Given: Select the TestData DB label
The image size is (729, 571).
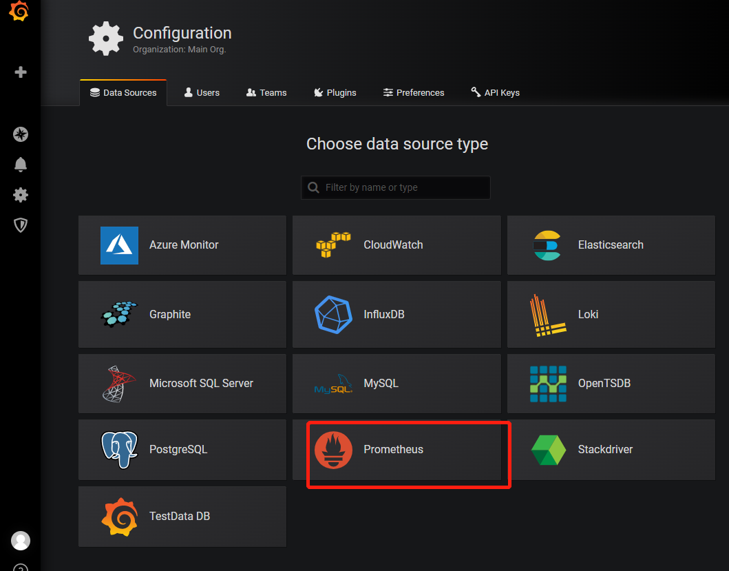Looking at the screenshot, I should pyautogui.click(x=180, y=516).
